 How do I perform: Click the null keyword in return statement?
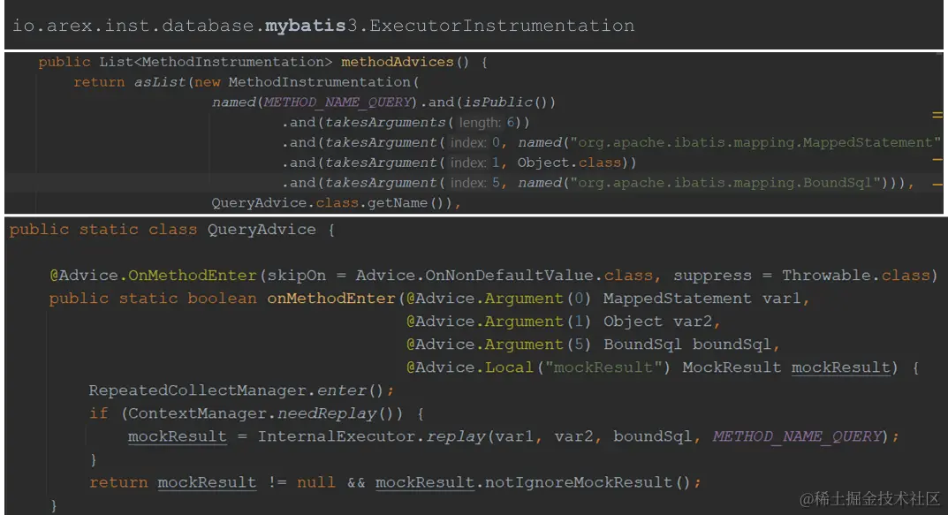(315, 482)
